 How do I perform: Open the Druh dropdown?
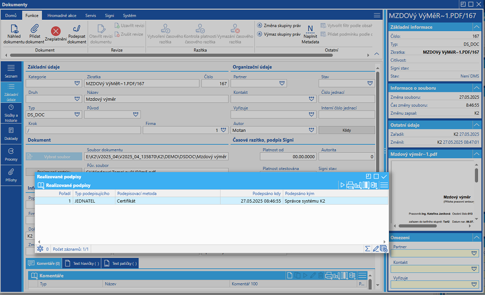[77, 99]
